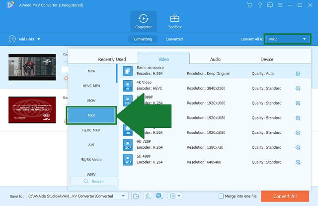Choose 5K/8K Video format
Viewport: 318px width, 206px height.
(91, 160)
